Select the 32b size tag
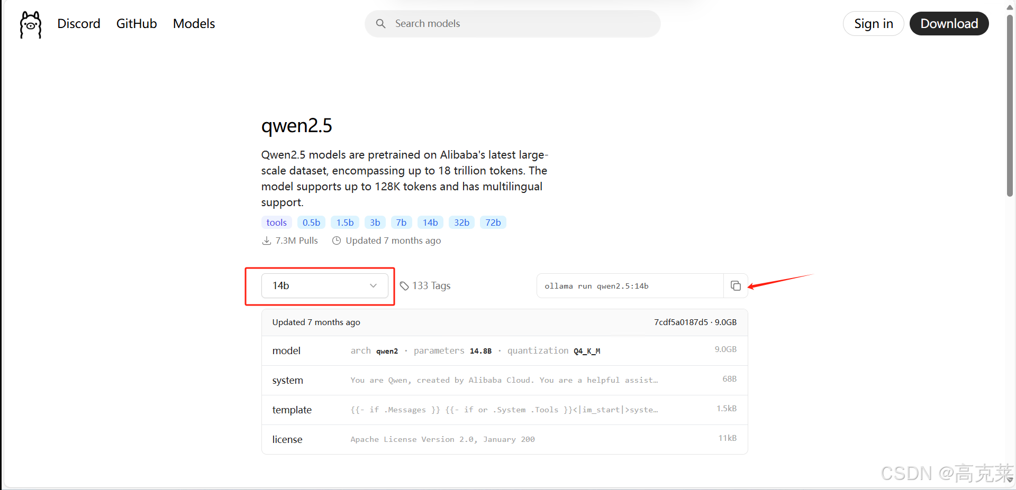The width and height of the screenshot is (1016, 490). point(461,223)
